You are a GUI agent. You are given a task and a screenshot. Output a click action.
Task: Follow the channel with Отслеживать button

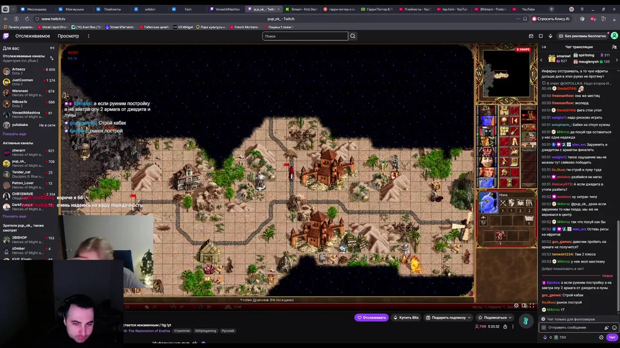372,318
